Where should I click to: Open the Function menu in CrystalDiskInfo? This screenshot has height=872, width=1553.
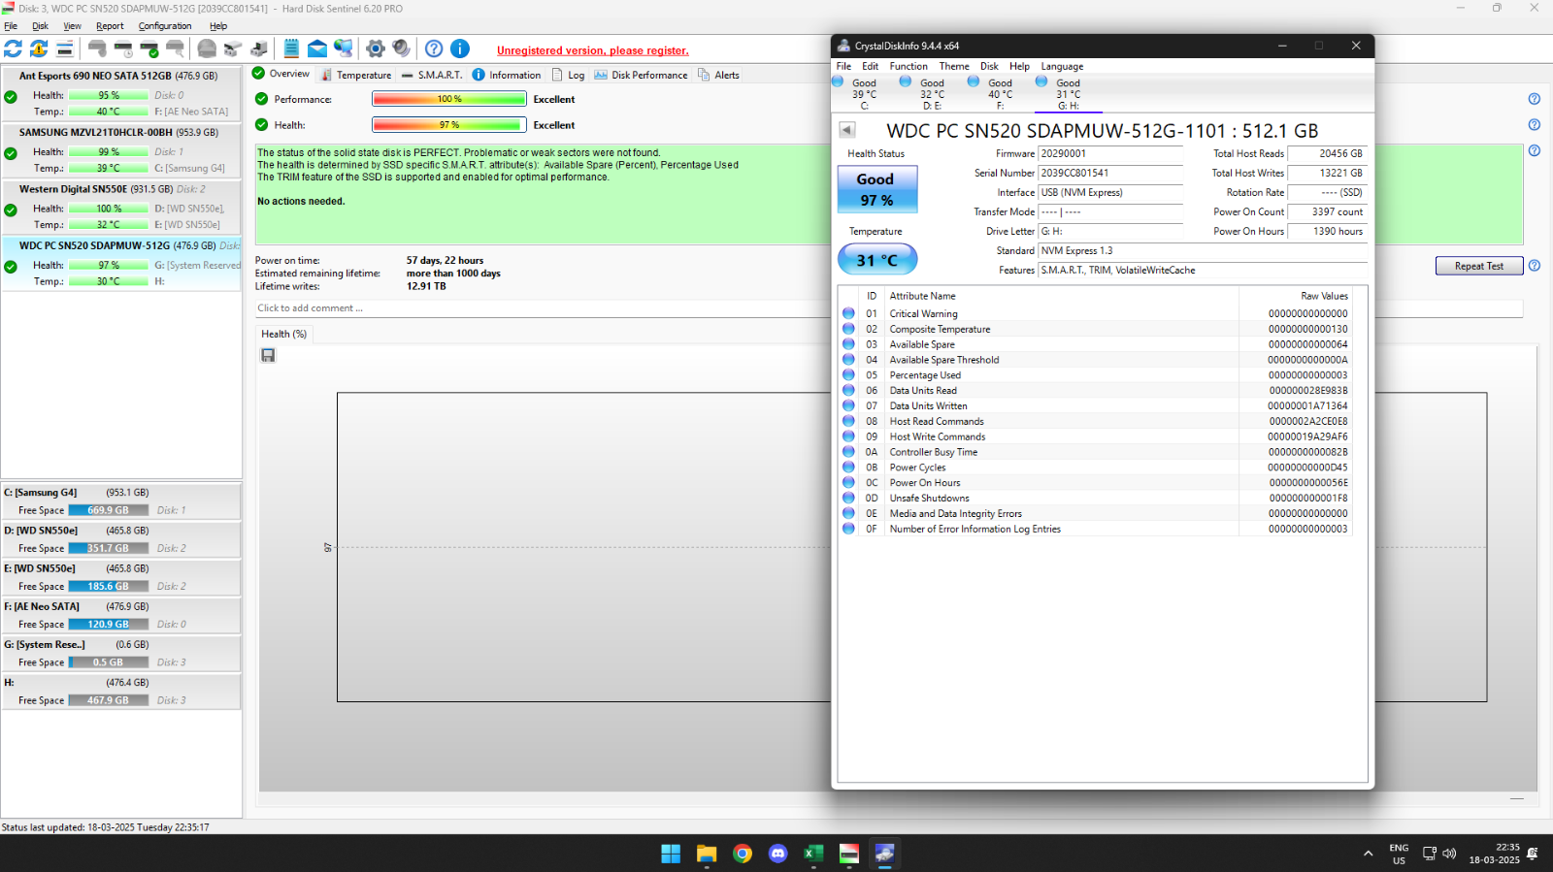[908, 67]
